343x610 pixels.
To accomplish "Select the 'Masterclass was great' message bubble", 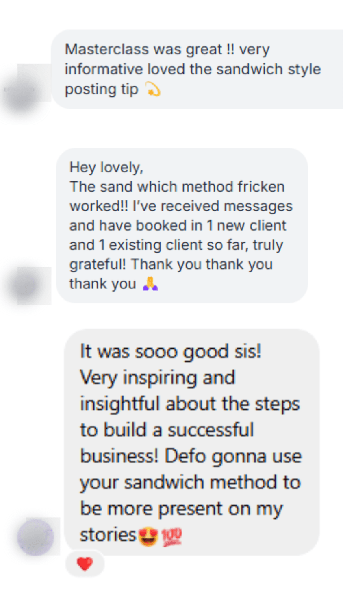I will [x=197, y=69].
